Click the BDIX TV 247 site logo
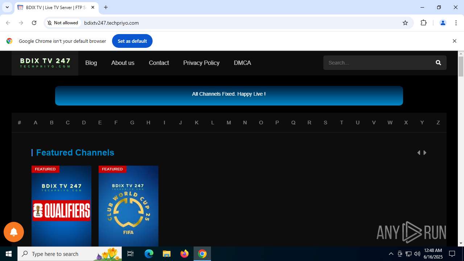The width and height of the screenshot is (464, 261). coord(45,63)
